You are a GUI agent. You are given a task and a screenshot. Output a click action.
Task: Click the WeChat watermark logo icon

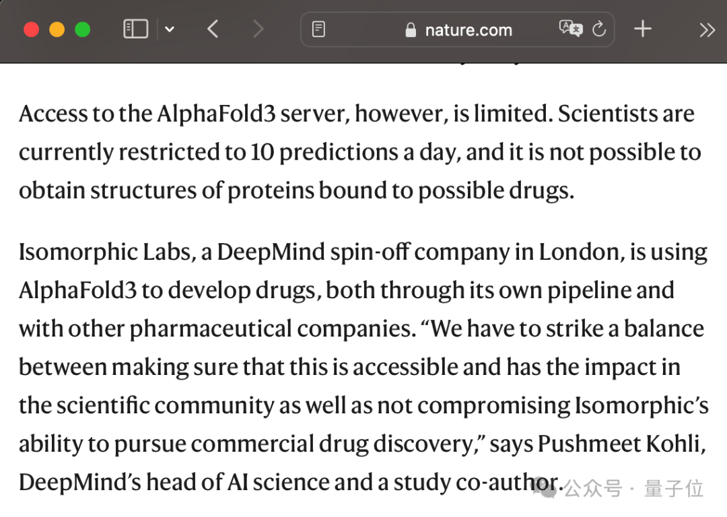(x=545, y=487)
